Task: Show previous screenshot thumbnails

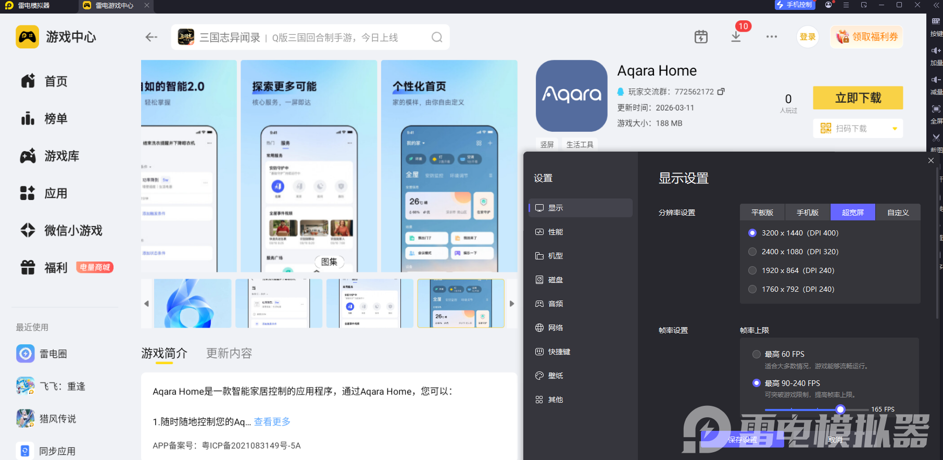Action: 146,304
